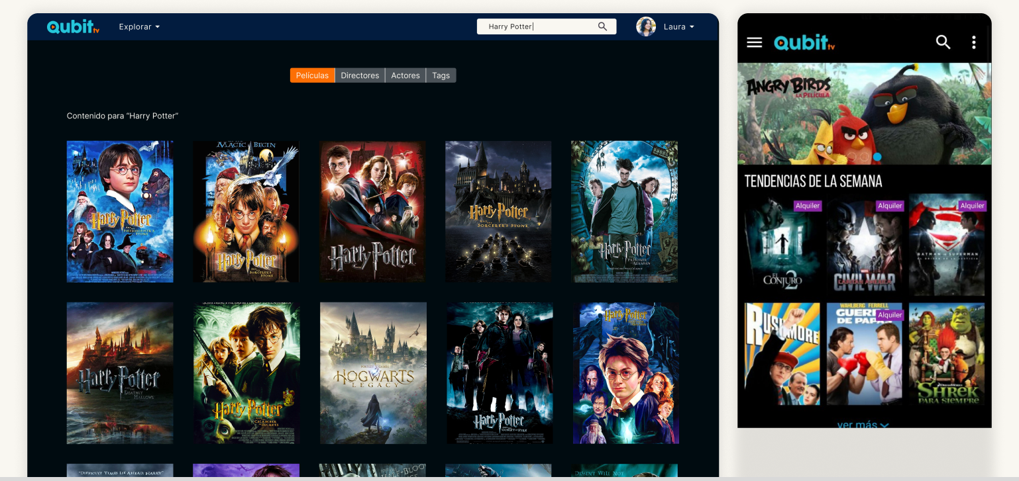Image resolution: width=1019 pixels, height=481 pixels.
Task: Open the Laura user account dropdown
Action: click(x=679, y=27)
